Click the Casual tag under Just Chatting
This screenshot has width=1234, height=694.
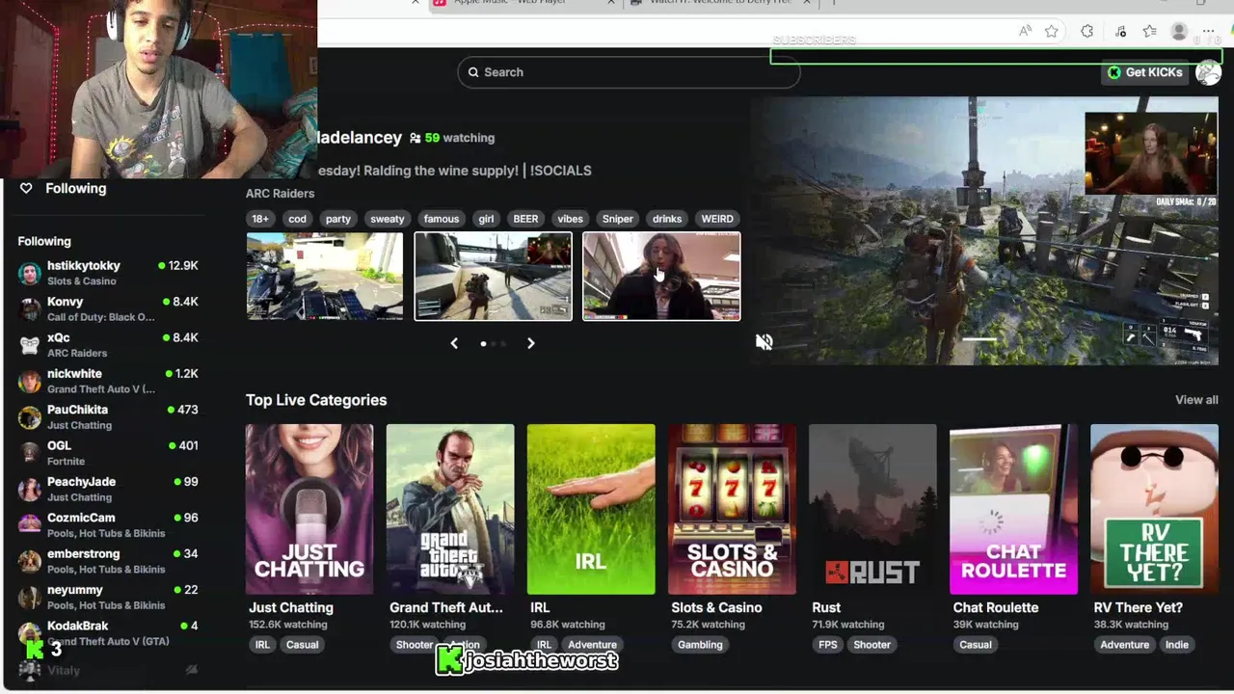(302, 645)
